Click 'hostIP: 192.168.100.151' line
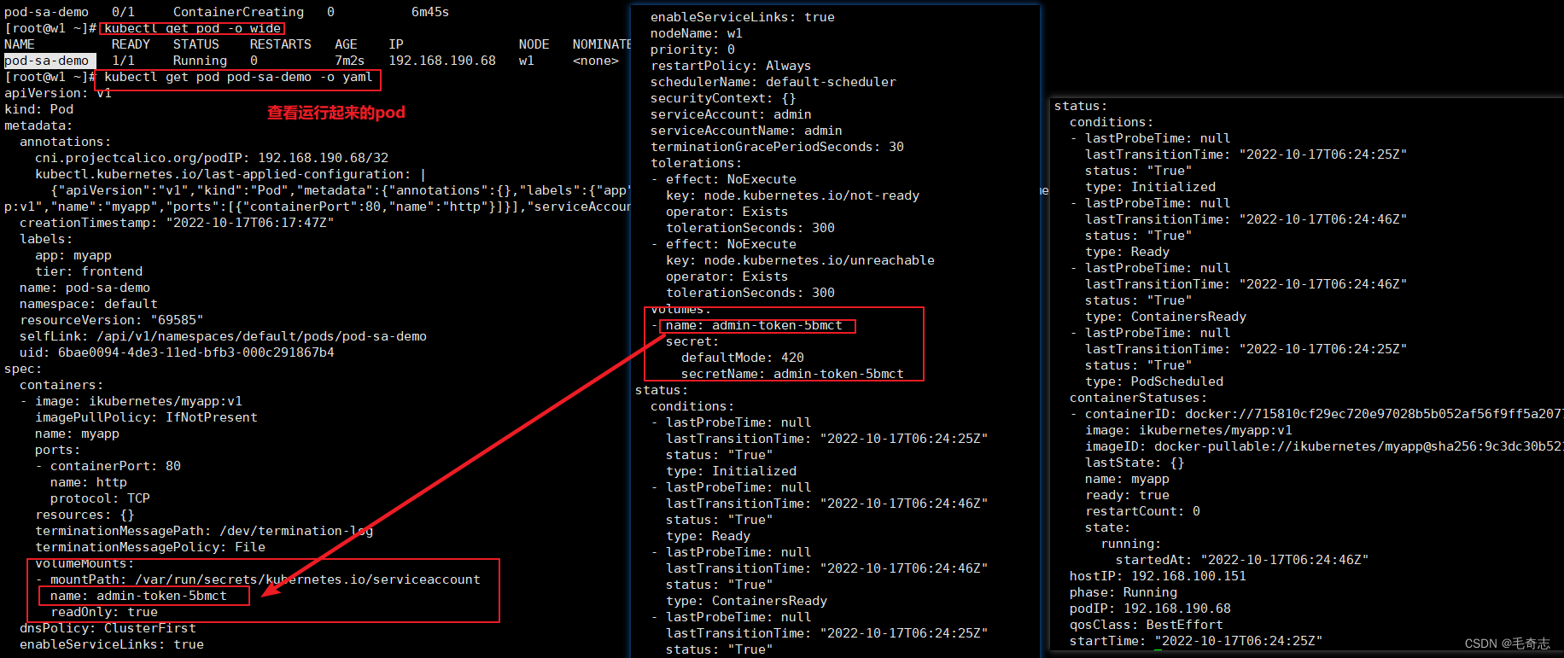The height and width of the screenshot is (658, 1564). pos(1158,576)
